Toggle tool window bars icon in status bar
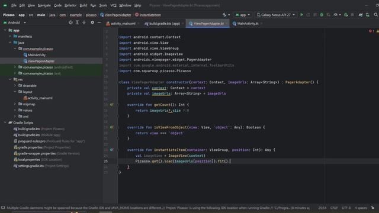This screenshot has width=379, height=213. (3, 208)
